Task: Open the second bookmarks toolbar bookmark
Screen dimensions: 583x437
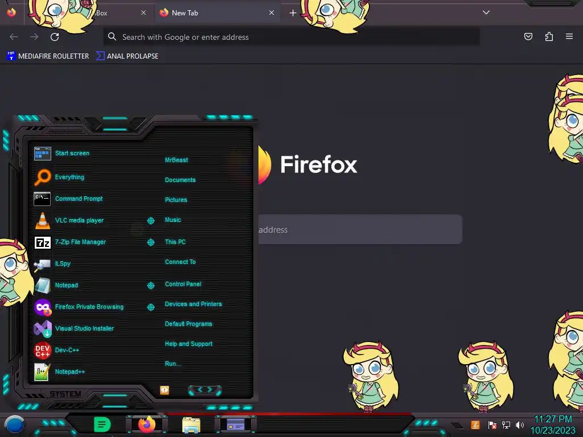Action: point(127,56)
